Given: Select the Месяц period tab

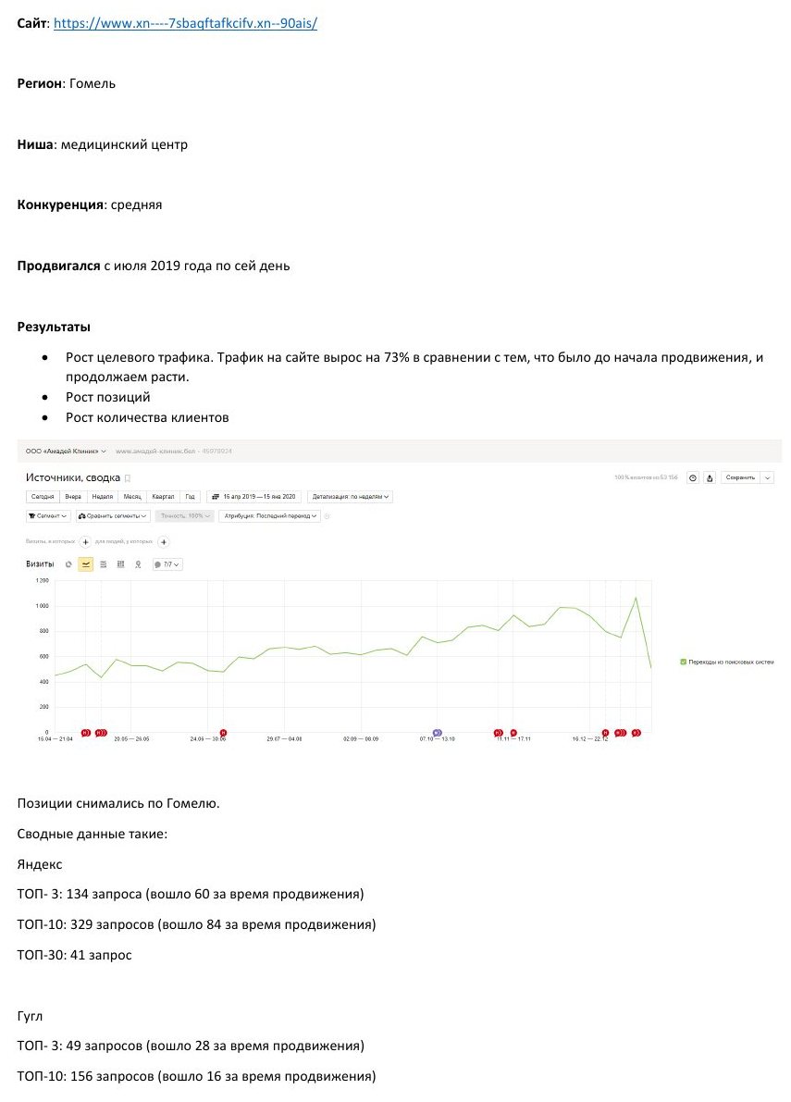Looking at the screenshot, I should point(132,497).
